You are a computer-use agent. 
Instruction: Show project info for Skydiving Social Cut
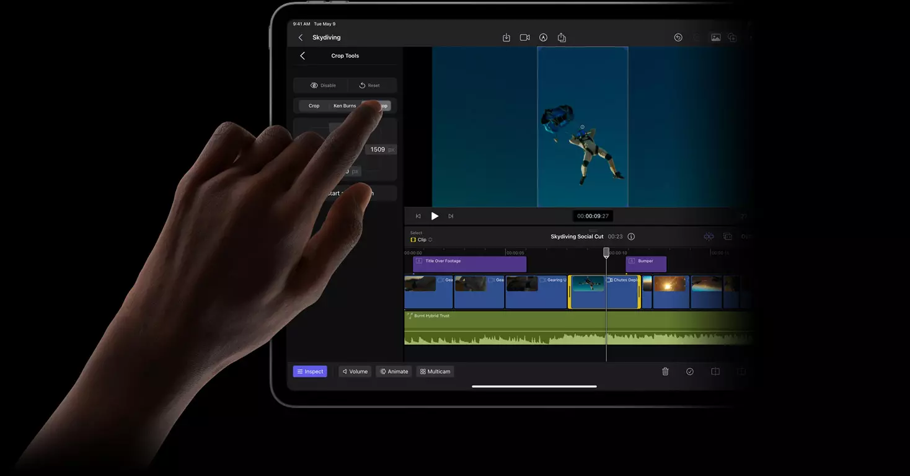coord(631,237)
